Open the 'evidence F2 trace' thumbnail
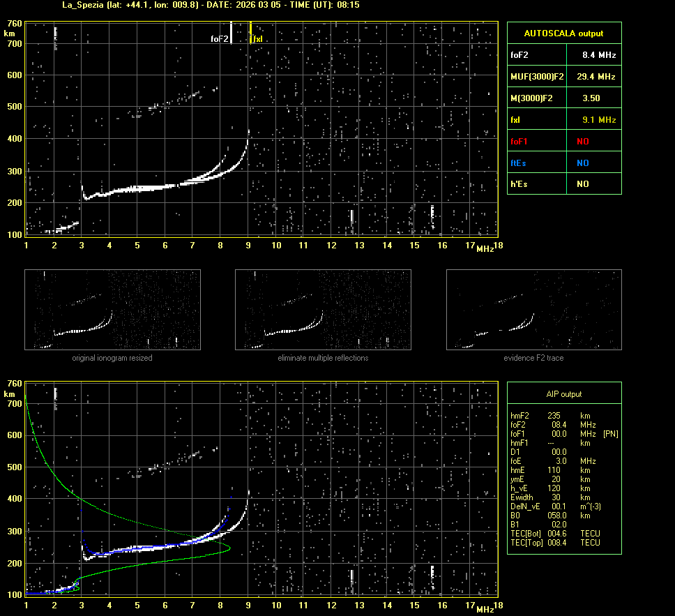The width and height of the screenshot is (675, 616). [x=533, y=310]
